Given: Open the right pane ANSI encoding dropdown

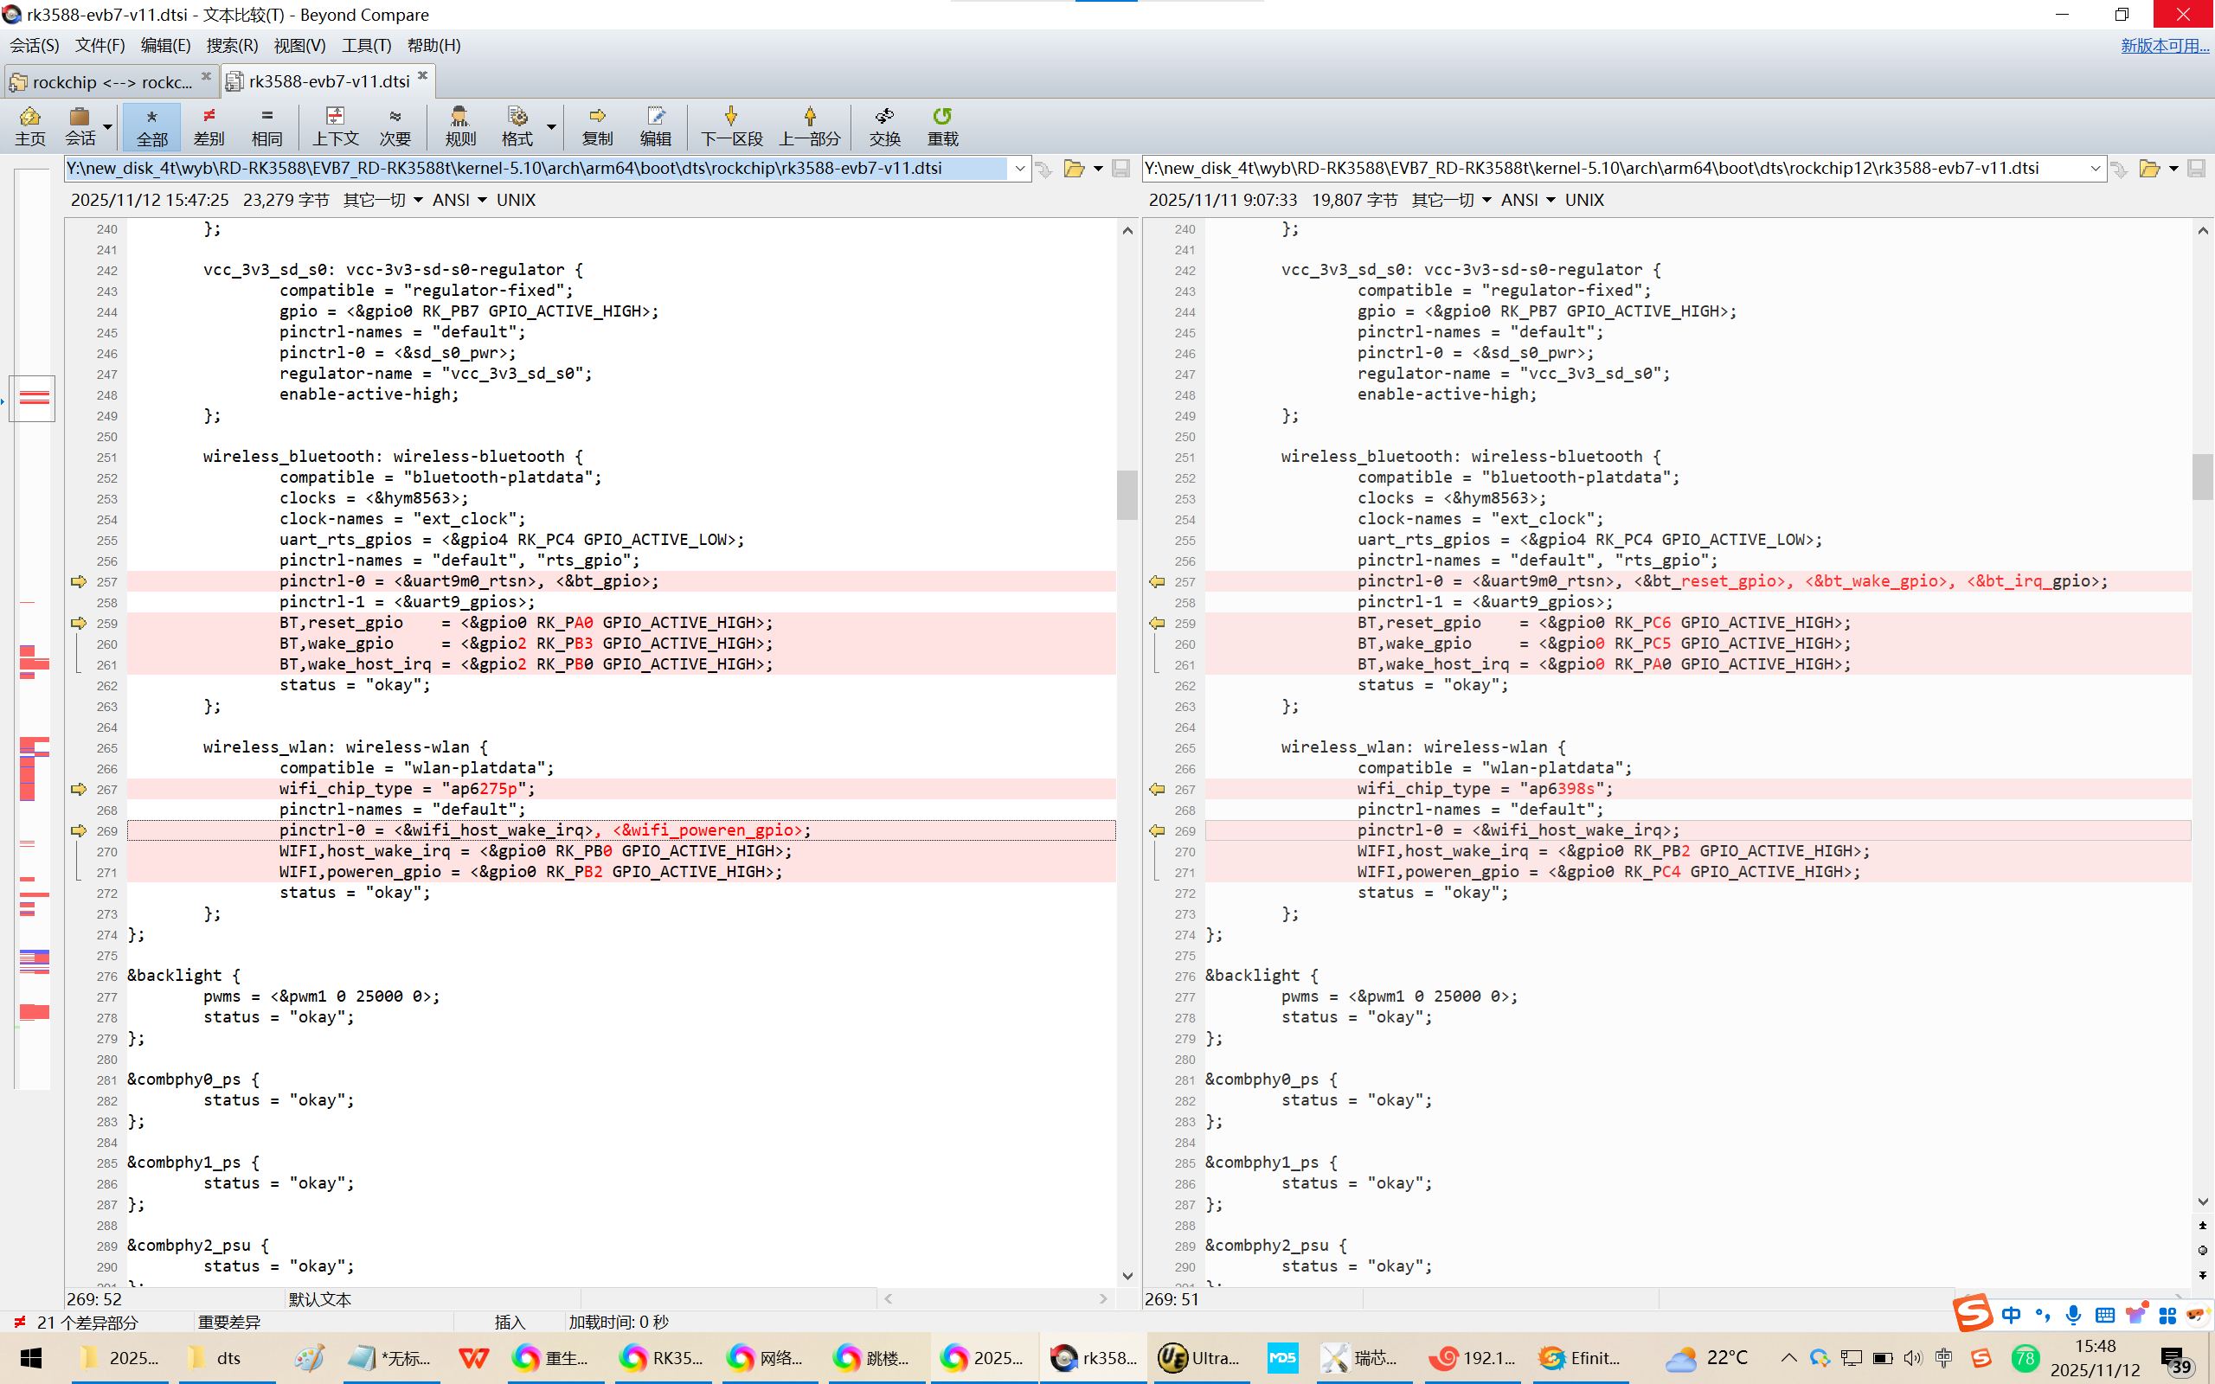Looking at the screenshot, I should coord(1550,200).
